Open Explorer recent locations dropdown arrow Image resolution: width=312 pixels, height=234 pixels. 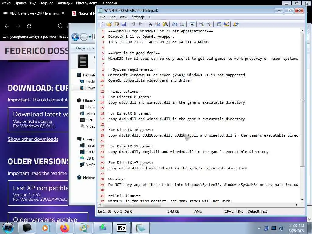tap(90, 37)
